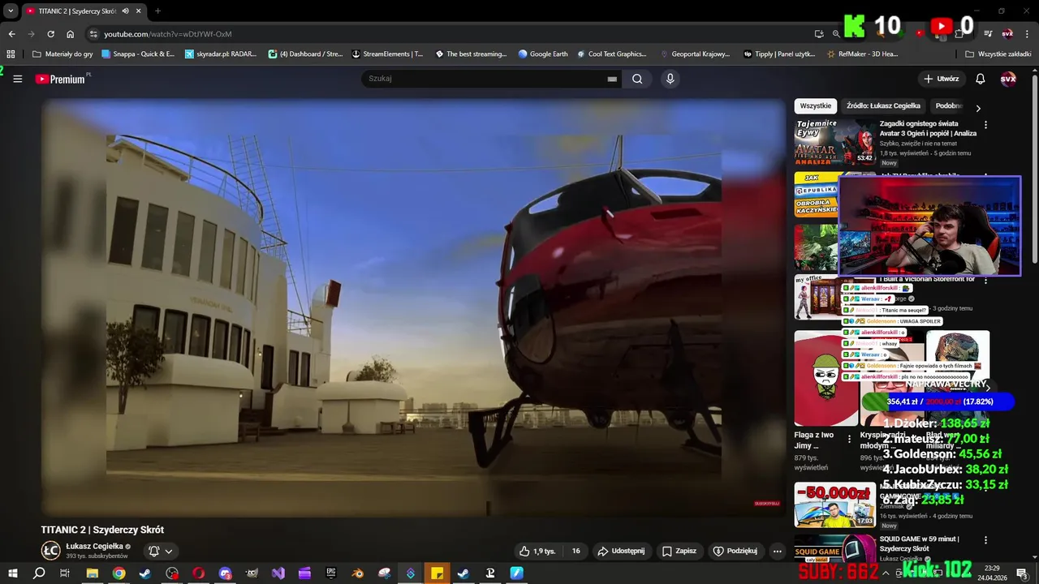The image size is (1039, 584).
Task: Open a new browser tab with plus
Action: [157, 11]
